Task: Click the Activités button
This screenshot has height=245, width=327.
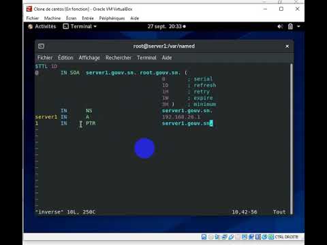Action: (x=42, y=27)
